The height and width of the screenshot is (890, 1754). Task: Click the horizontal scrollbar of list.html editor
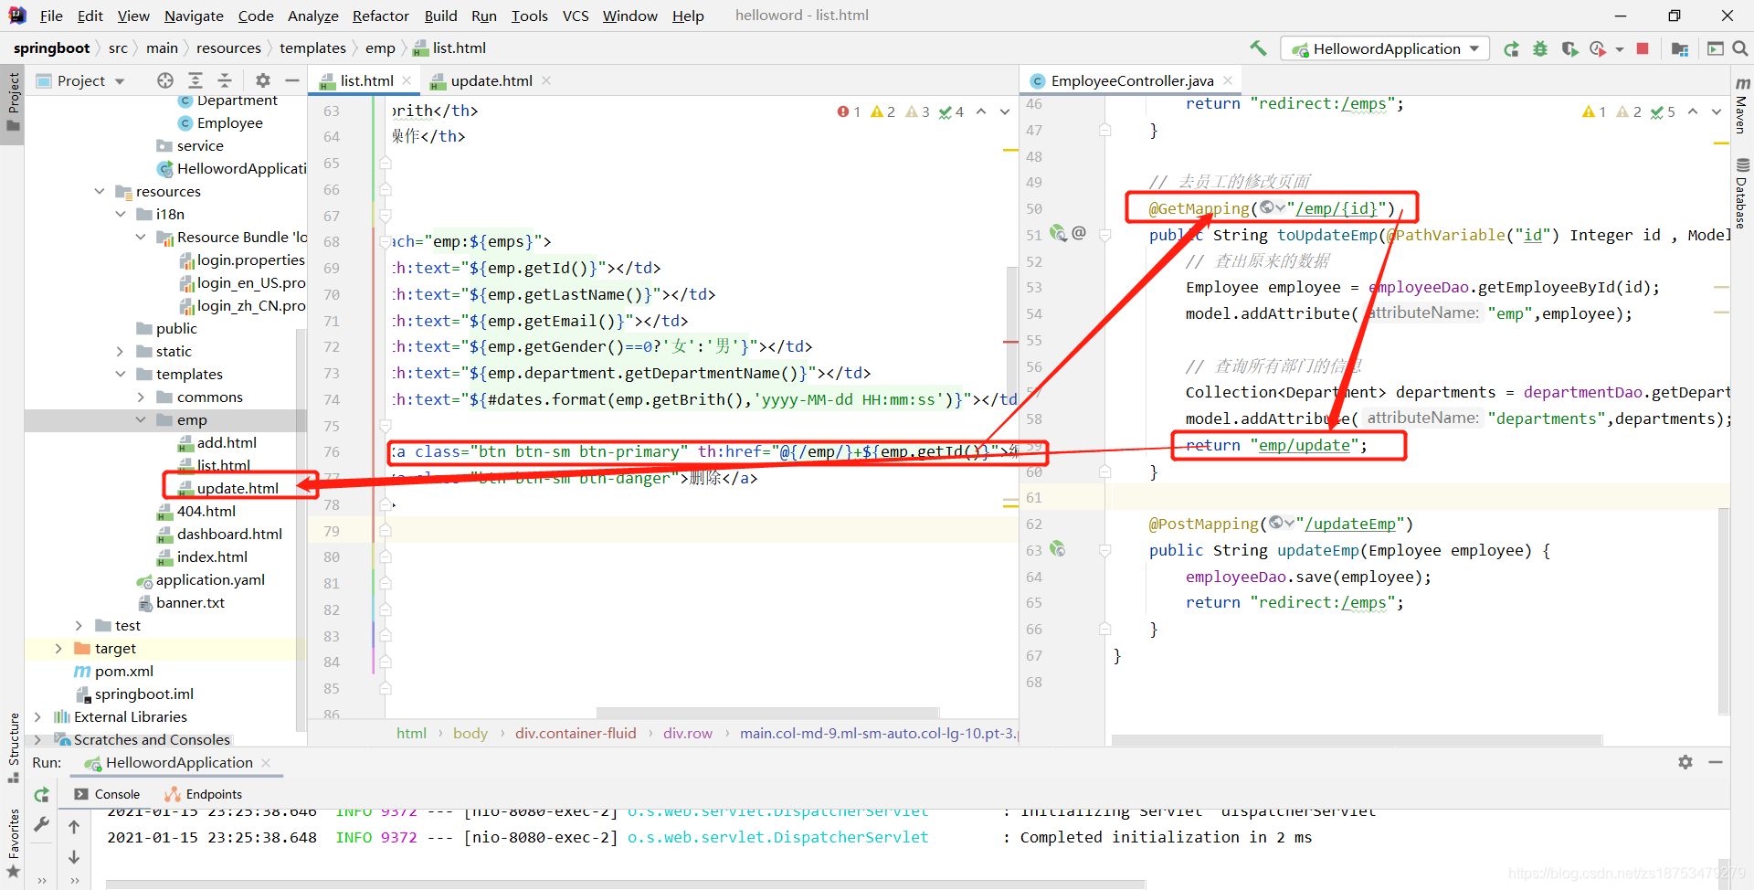767,713
